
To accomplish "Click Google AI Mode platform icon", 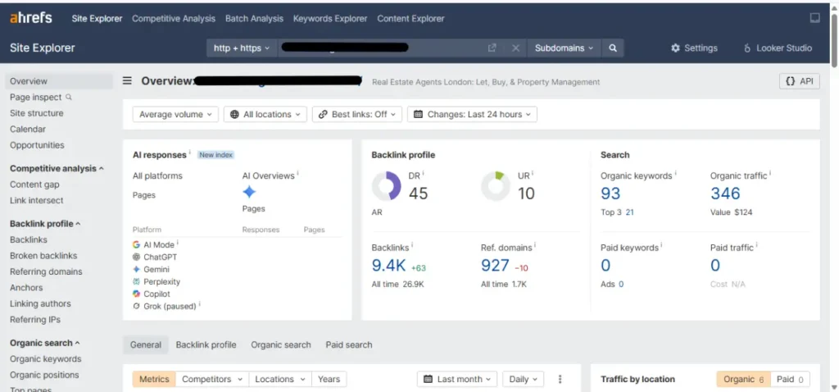I will (137, 244).
